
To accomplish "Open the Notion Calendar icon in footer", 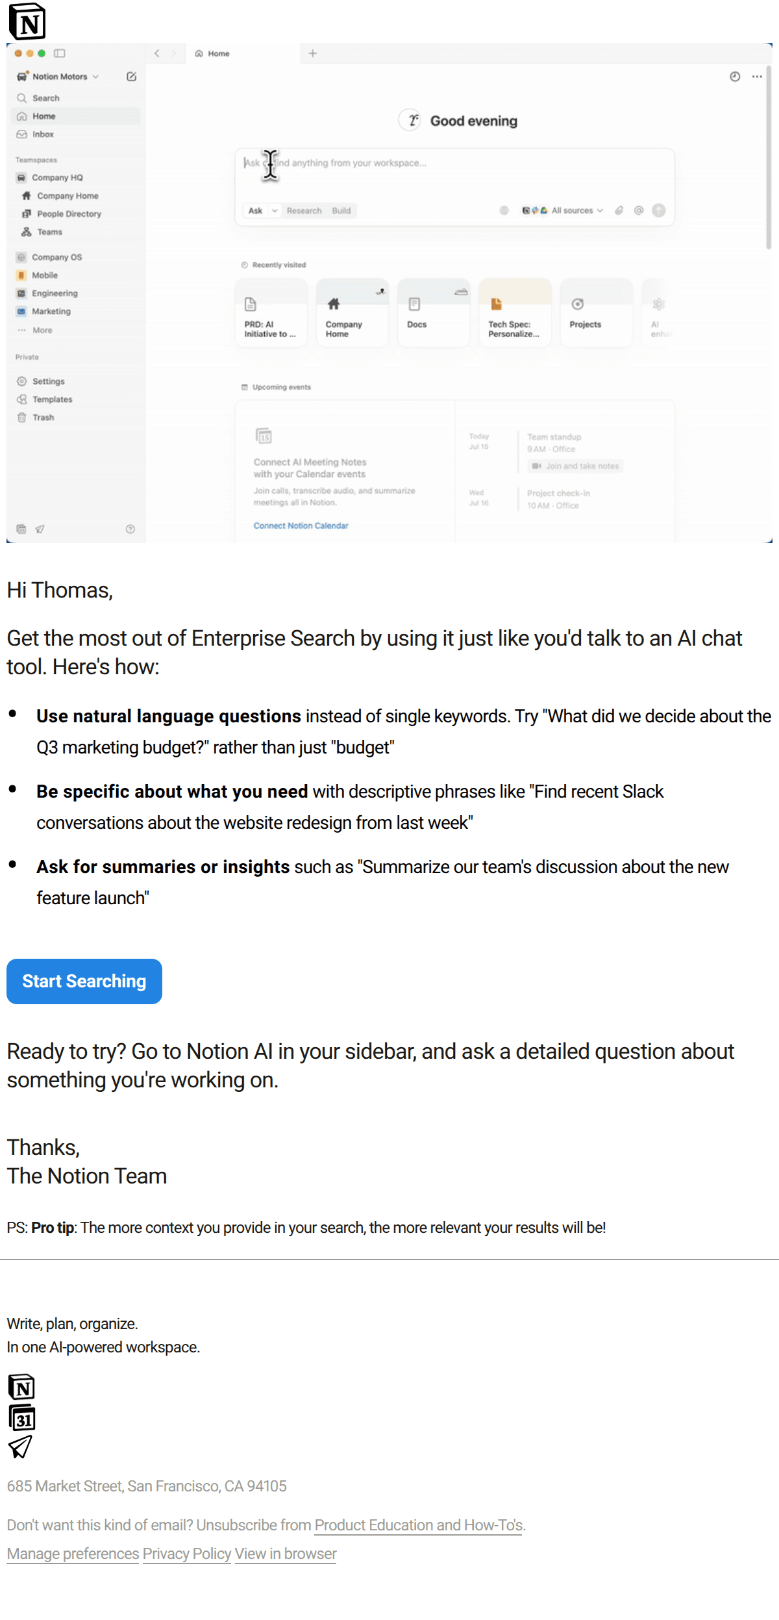I will tap(22, 1417).
